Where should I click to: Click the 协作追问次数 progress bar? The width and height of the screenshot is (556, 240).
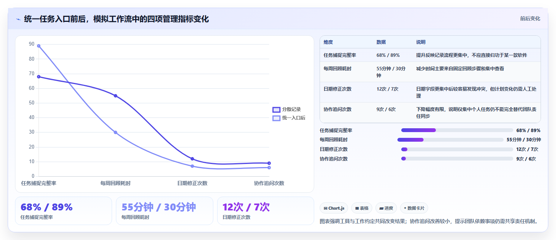[x=457, y=159]
